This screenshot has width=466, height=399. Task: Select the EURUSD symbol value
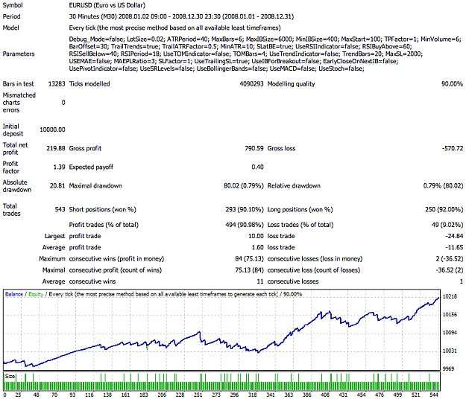[x=107, y=5]
